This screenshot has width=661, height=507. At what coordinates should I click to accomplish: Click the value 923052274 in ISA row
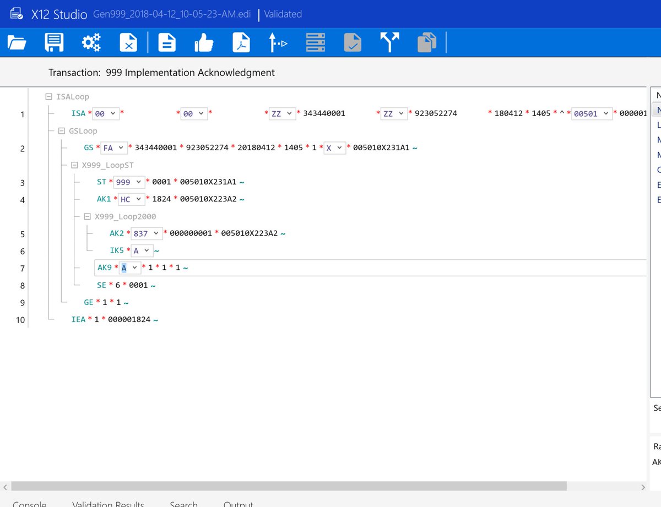coord(436,114)
